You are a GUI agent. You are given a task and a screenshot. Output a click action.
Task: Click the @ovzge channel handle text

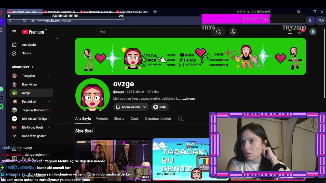tap(119, 92)
